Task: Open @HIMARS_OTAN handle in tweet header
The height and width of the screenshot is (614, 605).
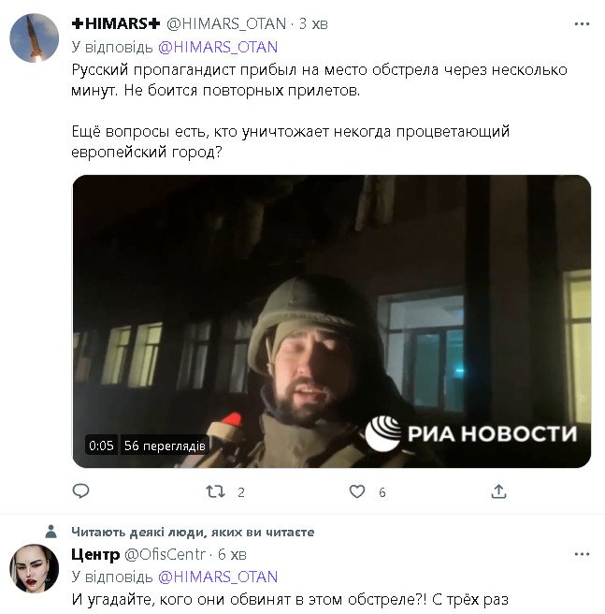Action: click(x=226, y=24)
